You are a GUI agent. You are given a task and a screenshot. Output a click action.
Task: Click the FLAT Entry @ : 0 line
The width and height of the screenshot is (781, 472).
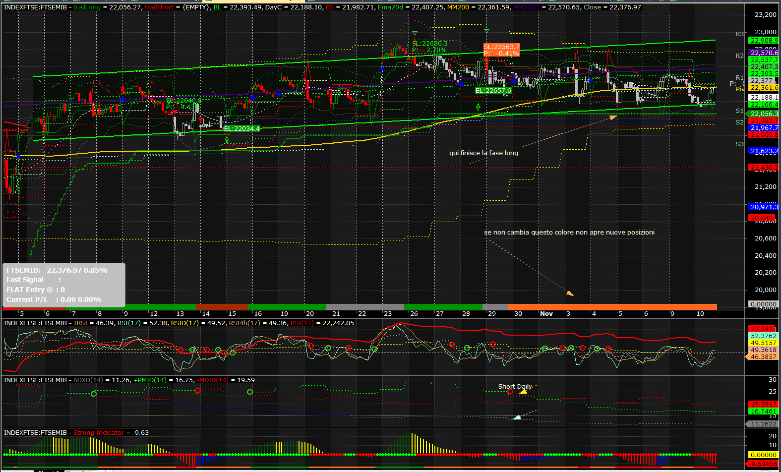[35, 290]
